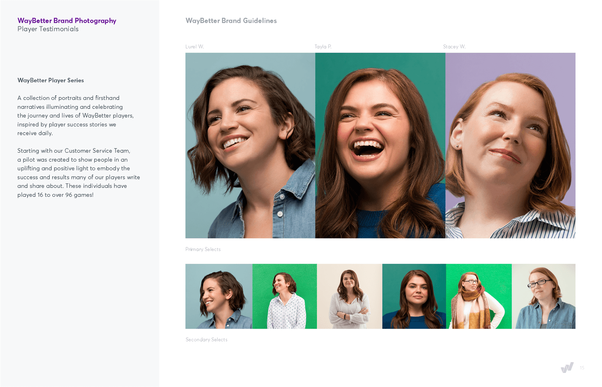Open secondary photo with glasses and denim shirt
602x387 pixels.
click(x=543, y=296)
